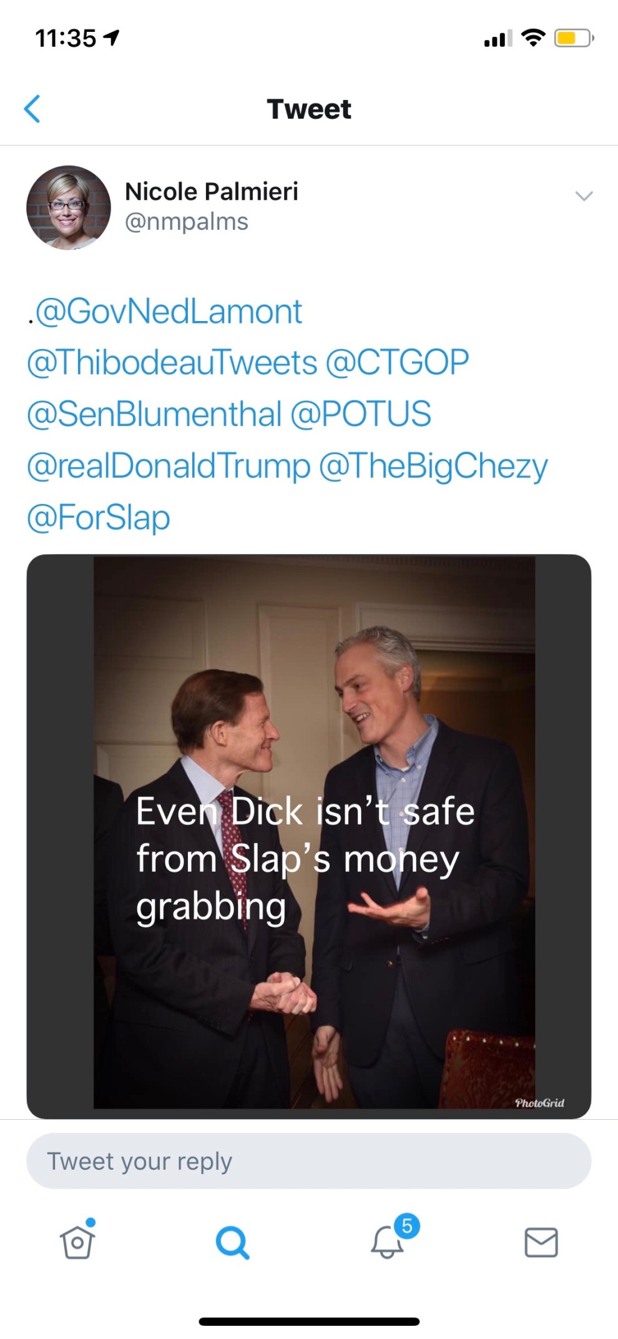Screen dimensions: 618x1339
Task: Tap the battery status icon
Action: click(x=573, y=38)
